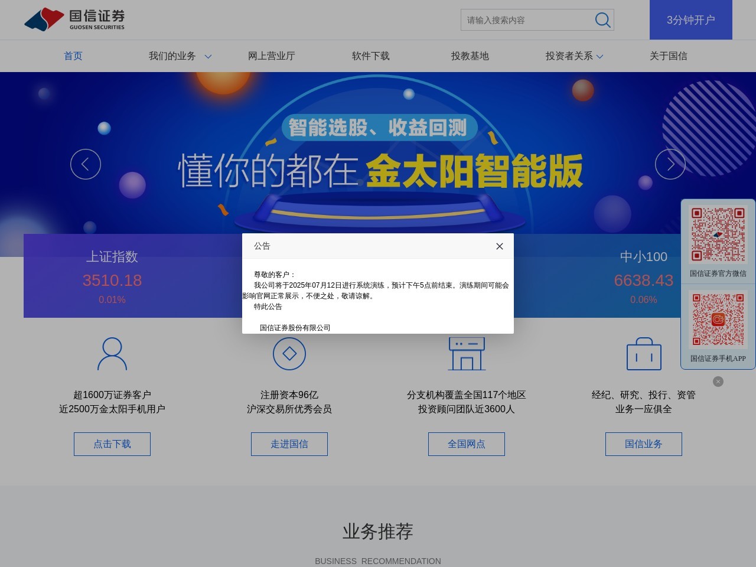Click the 走进国信 button
The image size is (756, 567).
(289, 444)
